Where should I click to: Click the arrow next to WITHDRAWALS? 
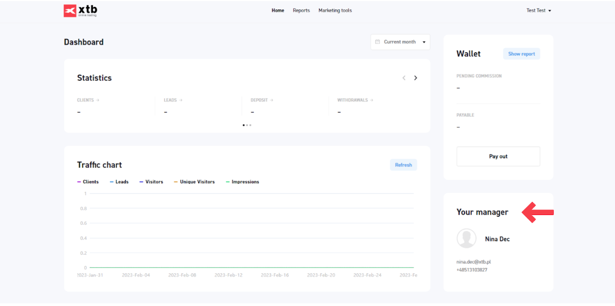[372, 100]
